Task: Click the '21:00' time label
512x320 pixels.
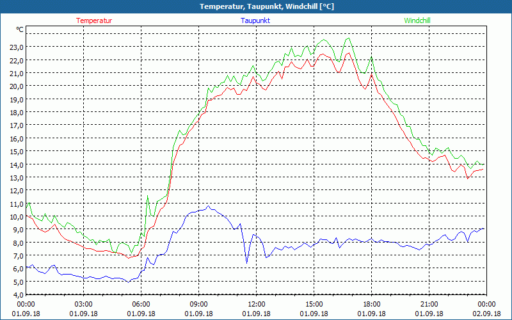Action: tap(429, 305)
